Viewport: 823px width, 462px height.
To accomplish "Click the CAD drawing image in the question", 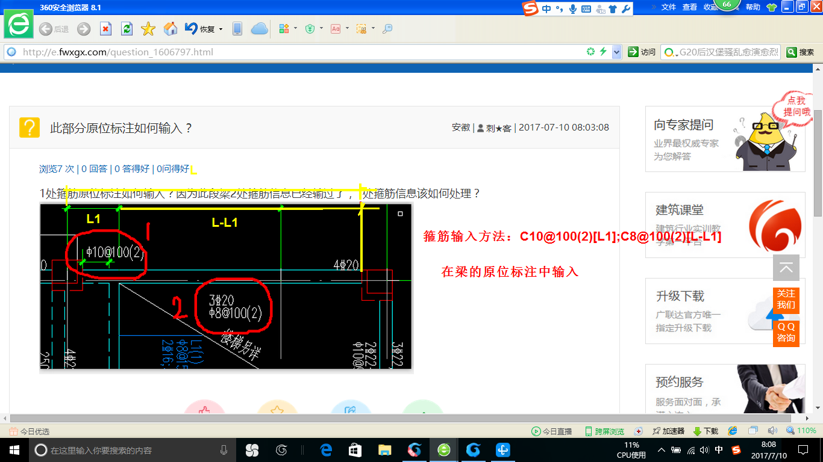I will click(226, 286).
